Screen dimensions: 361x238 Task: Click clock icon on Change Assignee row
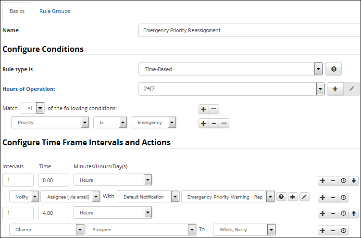(343, 230)
